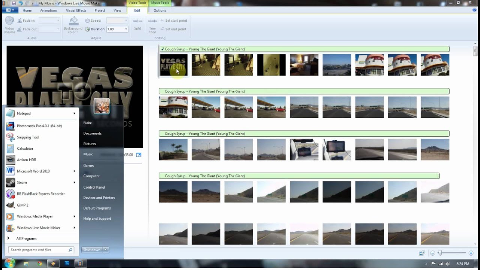Open Help and Support
Viewport: 480px width, 270px height.
point(97,219)
